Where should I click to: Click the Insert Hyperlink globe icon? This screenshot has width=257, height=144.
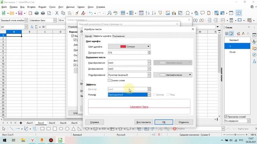(196, 13)
